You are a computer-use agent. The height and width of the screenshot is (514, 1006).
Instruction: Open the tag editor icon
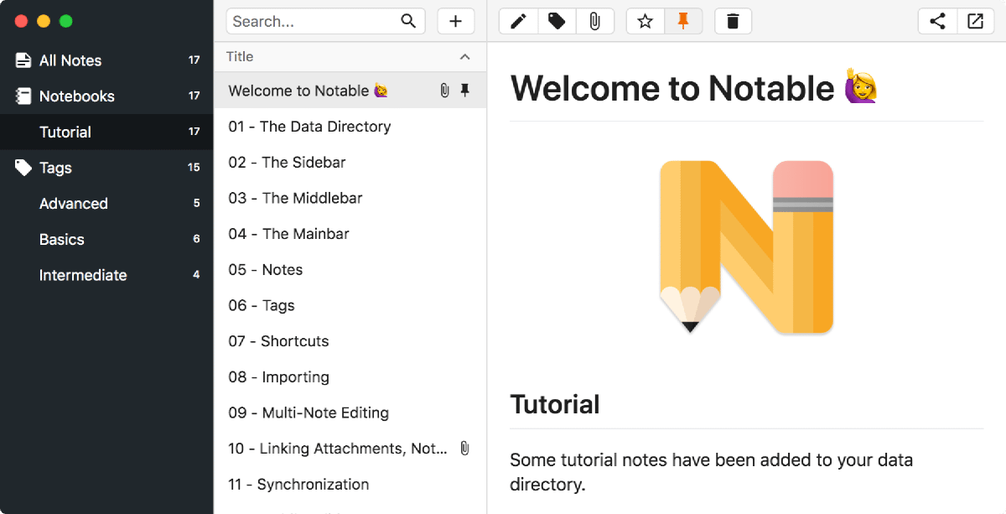click(x=557, y=22)
